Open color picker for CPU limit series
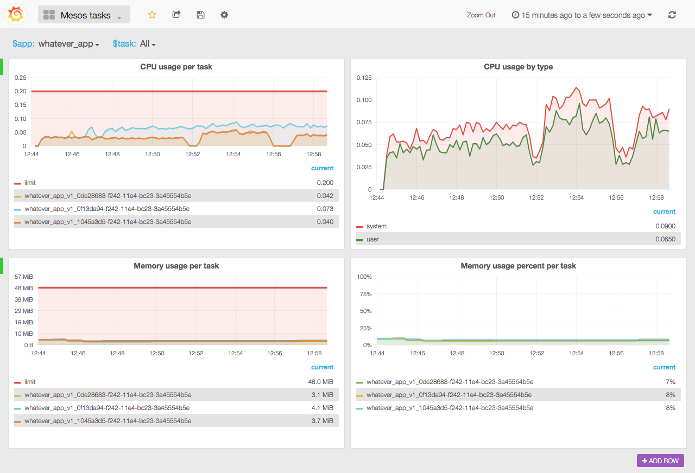This screenshot has width=695, height=473. 17,183
